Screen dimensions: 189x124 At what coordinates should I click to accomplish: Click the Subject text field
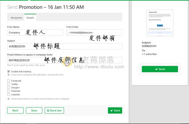[65, 46]
